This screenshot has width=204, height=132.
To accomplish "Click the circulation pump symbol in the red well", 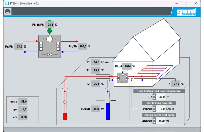I will 65,103.
